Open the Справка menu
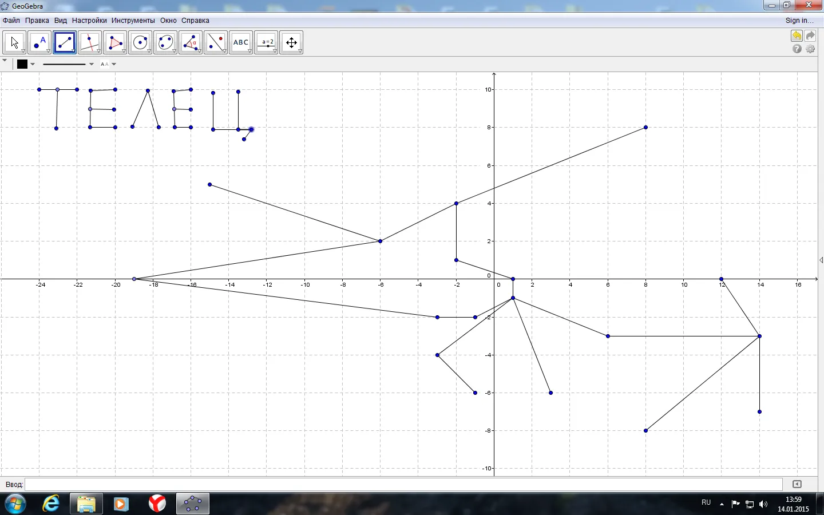 [195, 21]
